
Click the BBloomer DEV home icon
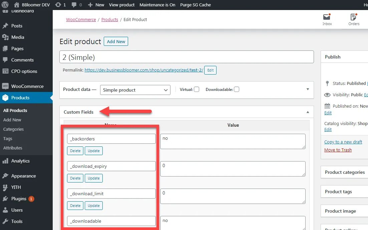(17, 5)
